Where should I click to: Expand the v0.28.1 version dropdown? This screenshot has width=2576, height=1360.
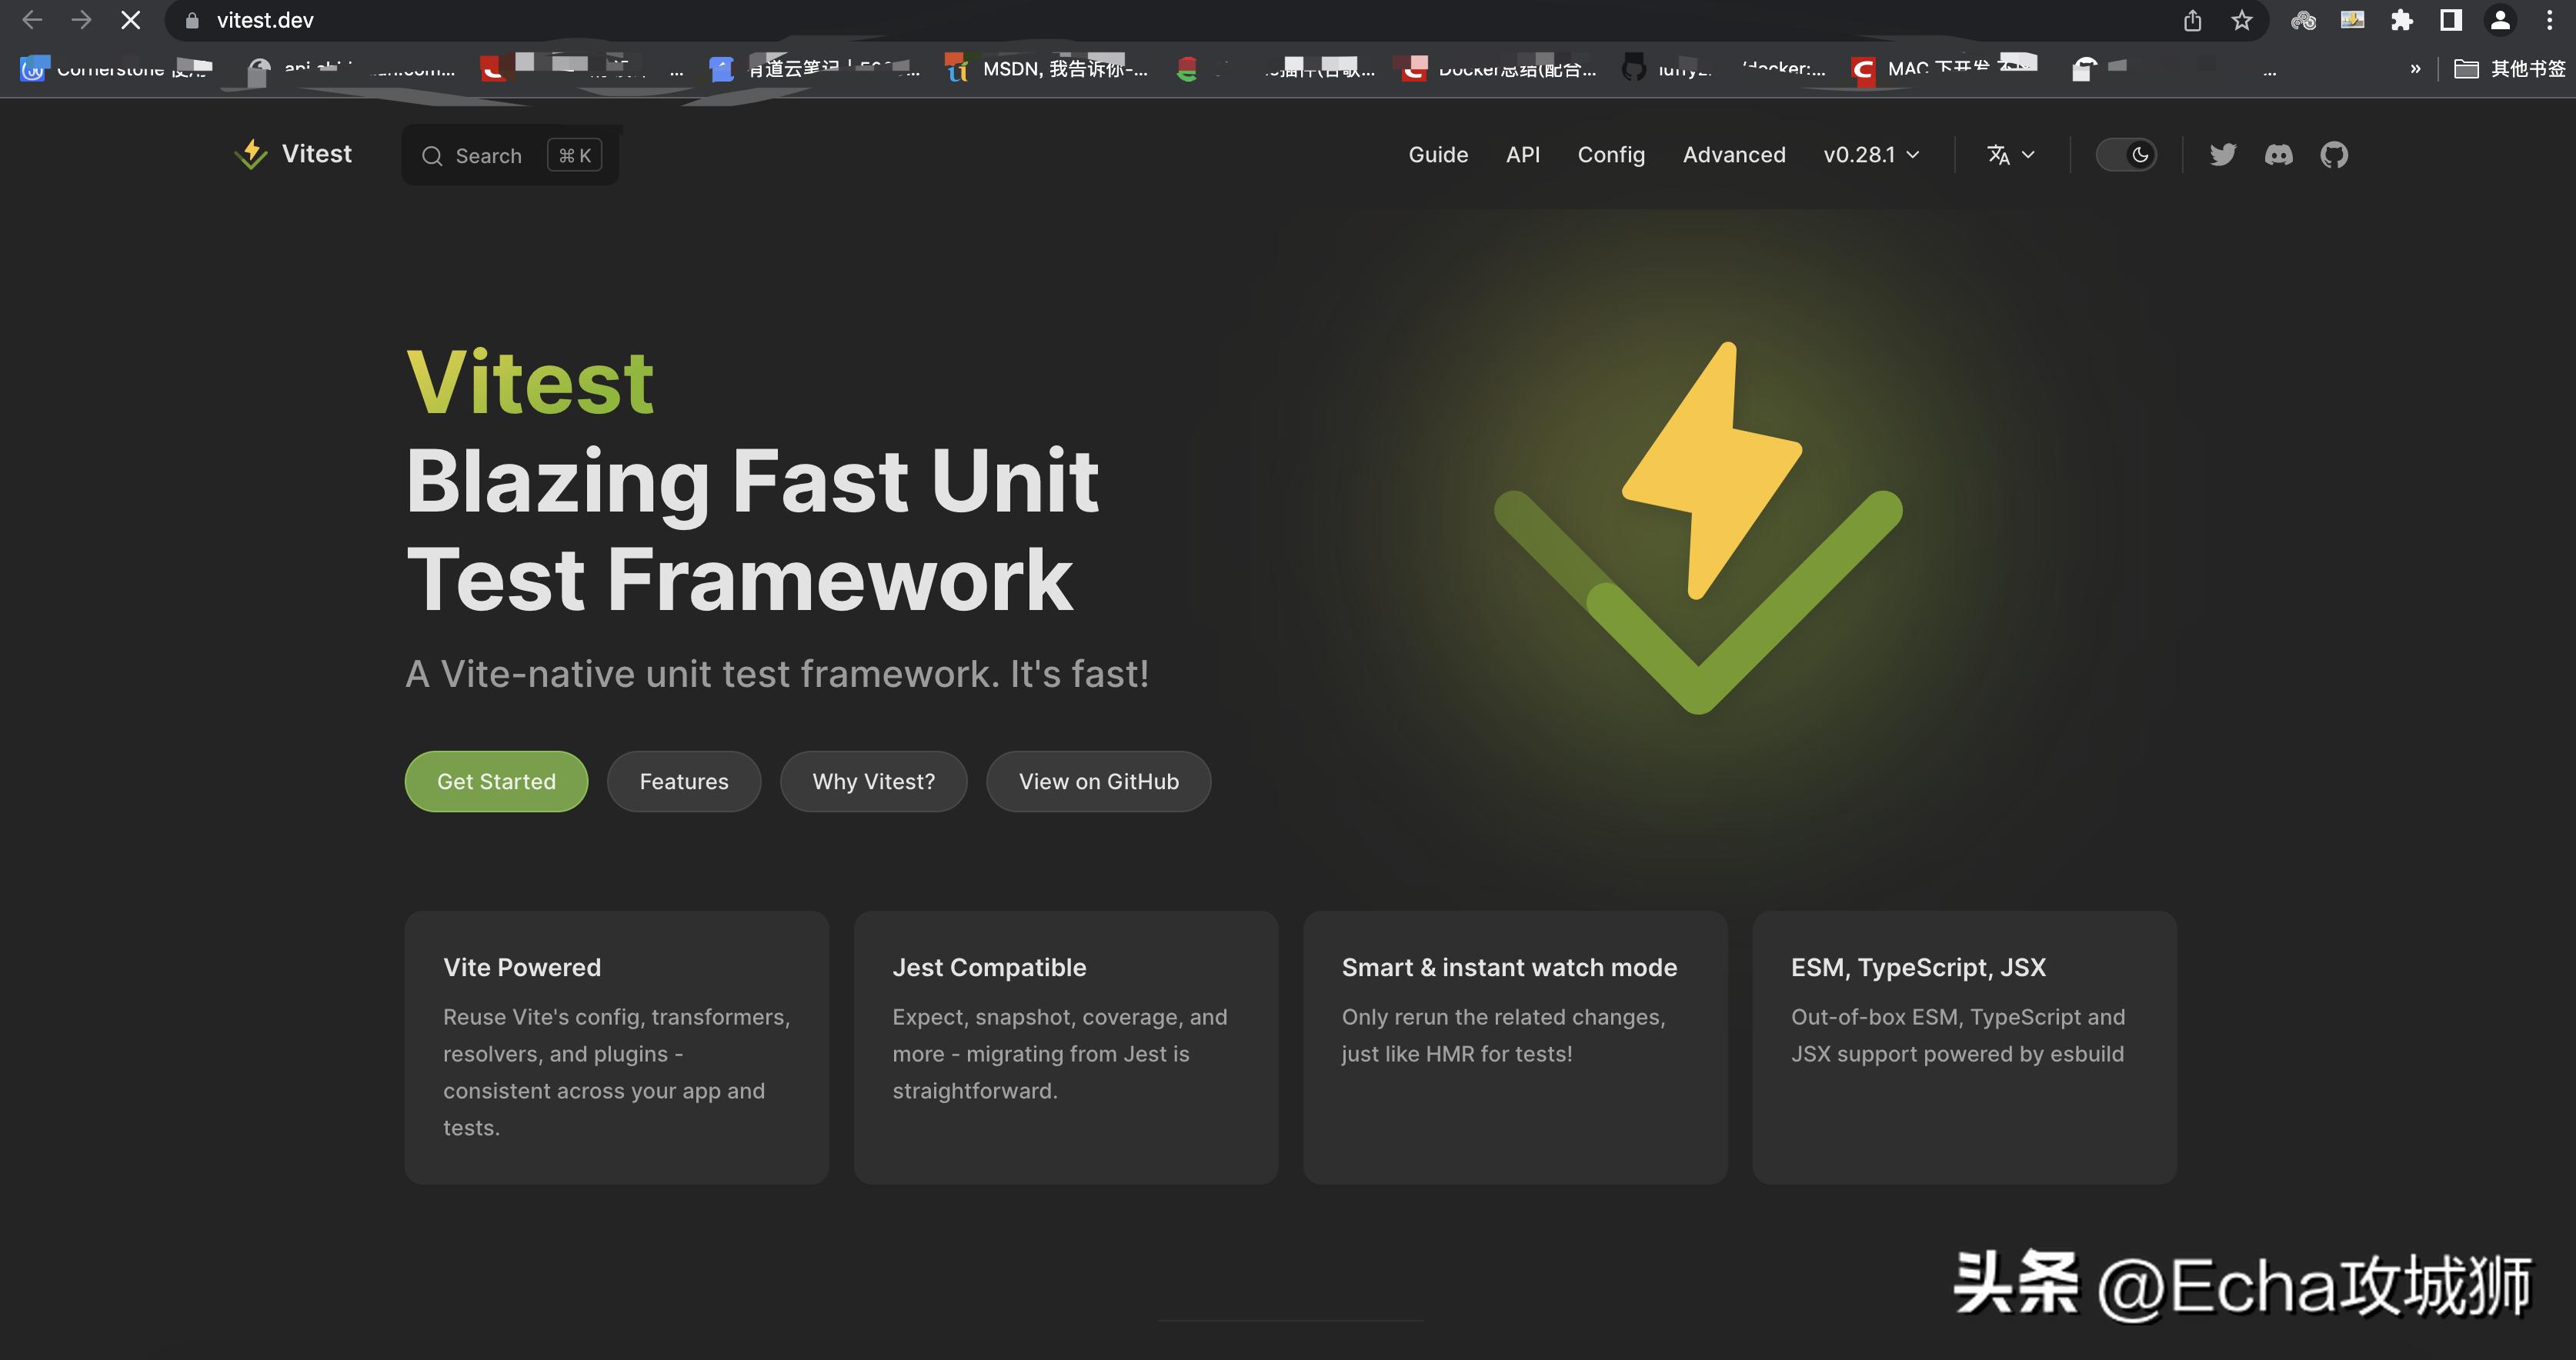1870,155
